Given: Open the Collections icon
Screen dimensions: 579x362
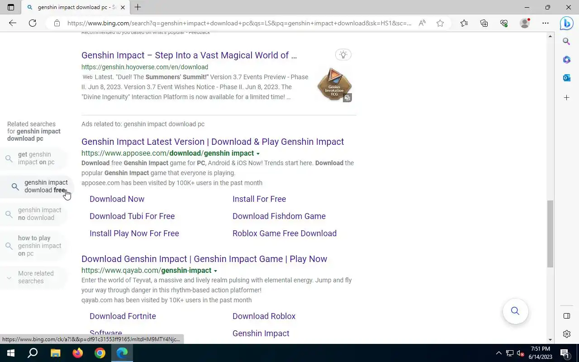Looking at the screenshot, I should (x=484, y=23).
